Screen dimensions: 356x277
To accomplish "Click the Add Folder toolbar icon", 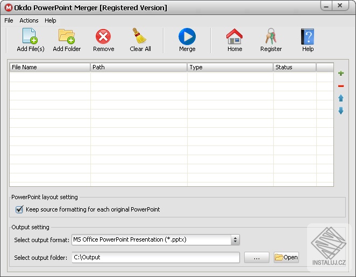I will (x=67, y=36).
